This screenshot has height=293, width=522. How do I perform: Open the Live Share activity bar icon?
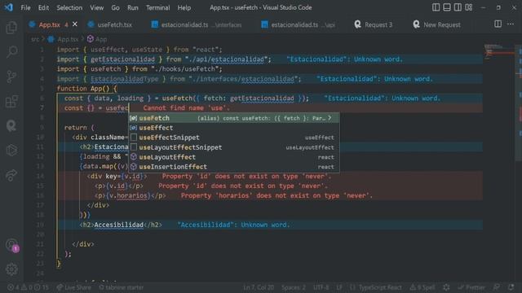pyautogui.click(x=11, y=175)
